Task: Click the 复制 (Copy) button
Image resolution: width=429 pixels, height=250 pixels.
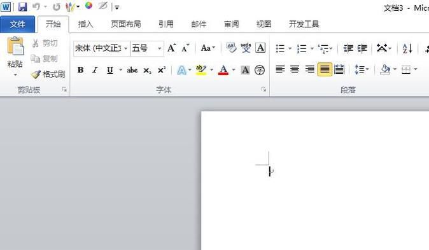Action: pyautogui.click(x=45, y=59)
